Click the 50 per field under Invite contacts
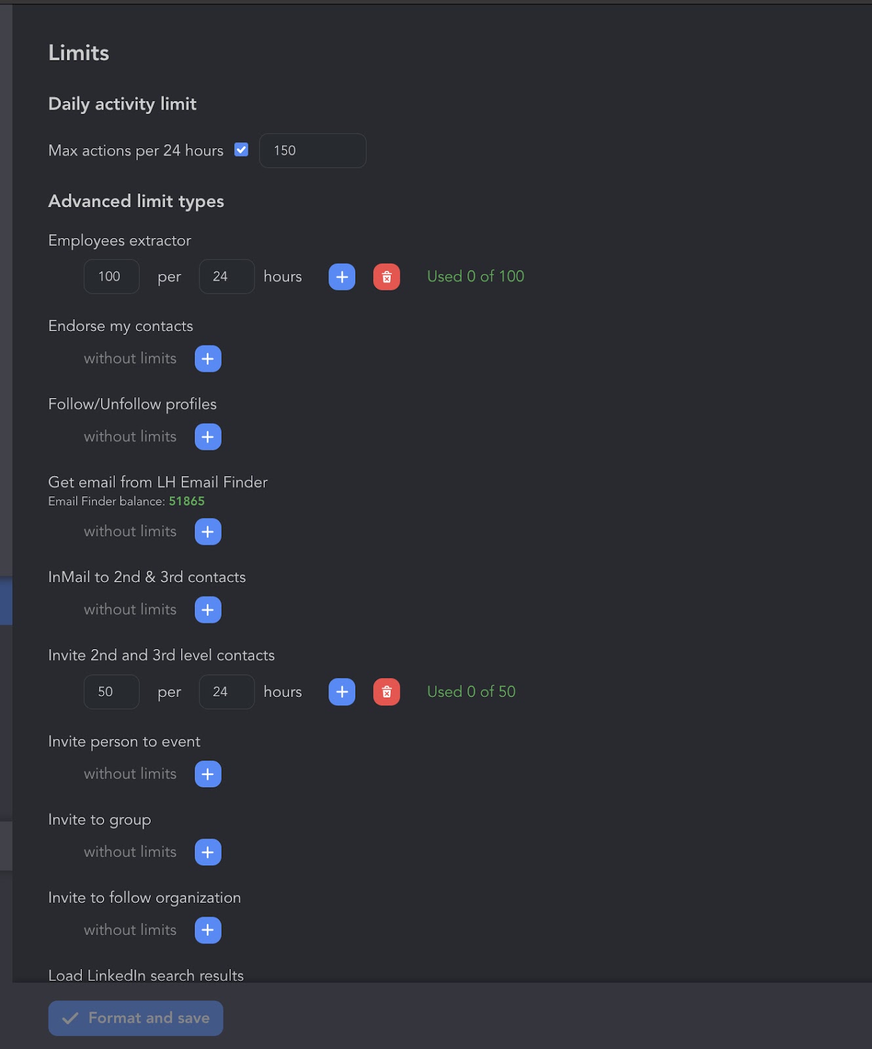Image resolution: width=872 pixels, height=1049 pixels. [x=111, y=692]
